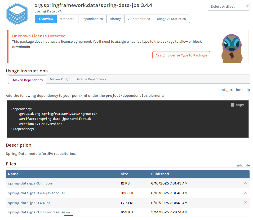Delete the spring-data-jpa-3.4.4.pom file with red X
Screen dimensions: 253x220
[245, 183]
